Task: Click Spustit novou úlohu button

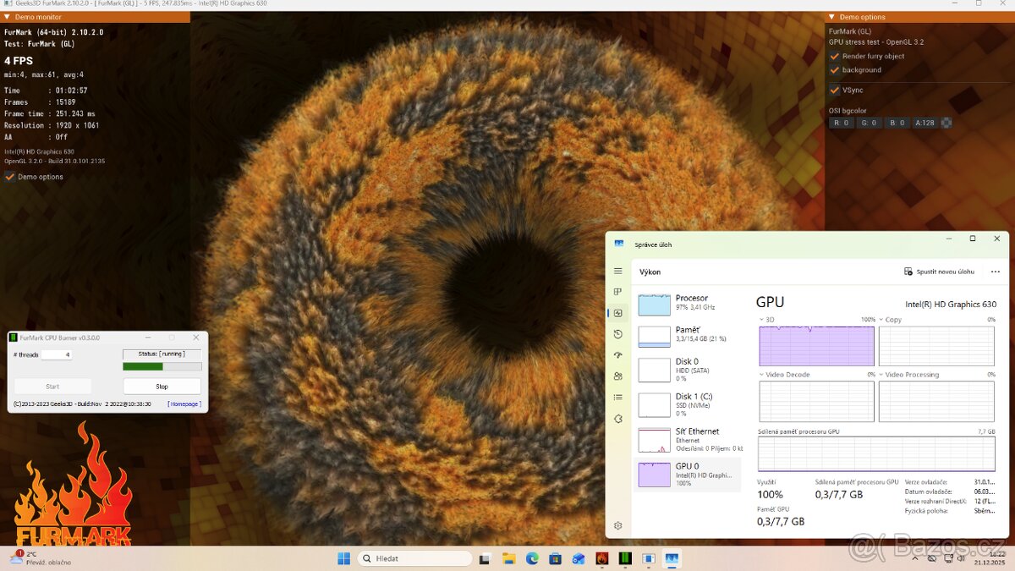Action: pyautogui.click(x=939, y=272)
